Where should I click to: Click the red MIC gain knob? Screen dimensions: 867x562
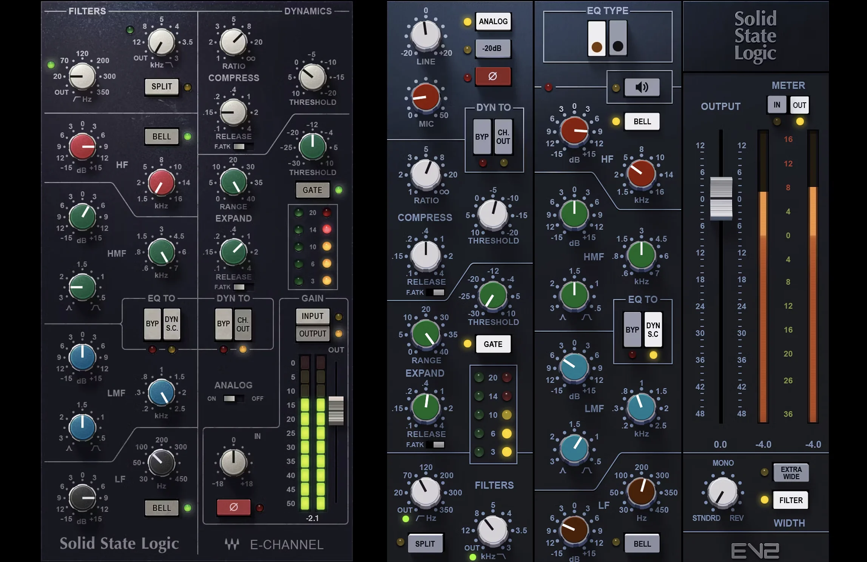tap(426, 97)
